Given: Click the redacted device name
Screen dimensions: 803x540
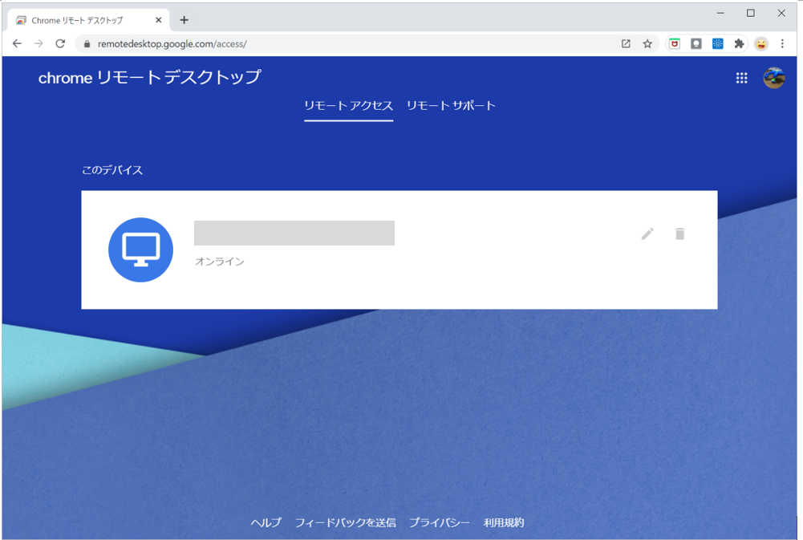Looking at the screenshot, I should click(294, 233).
